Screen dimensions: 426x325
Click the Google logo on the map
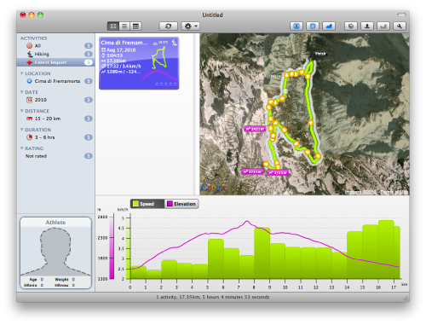pos(213,188)
